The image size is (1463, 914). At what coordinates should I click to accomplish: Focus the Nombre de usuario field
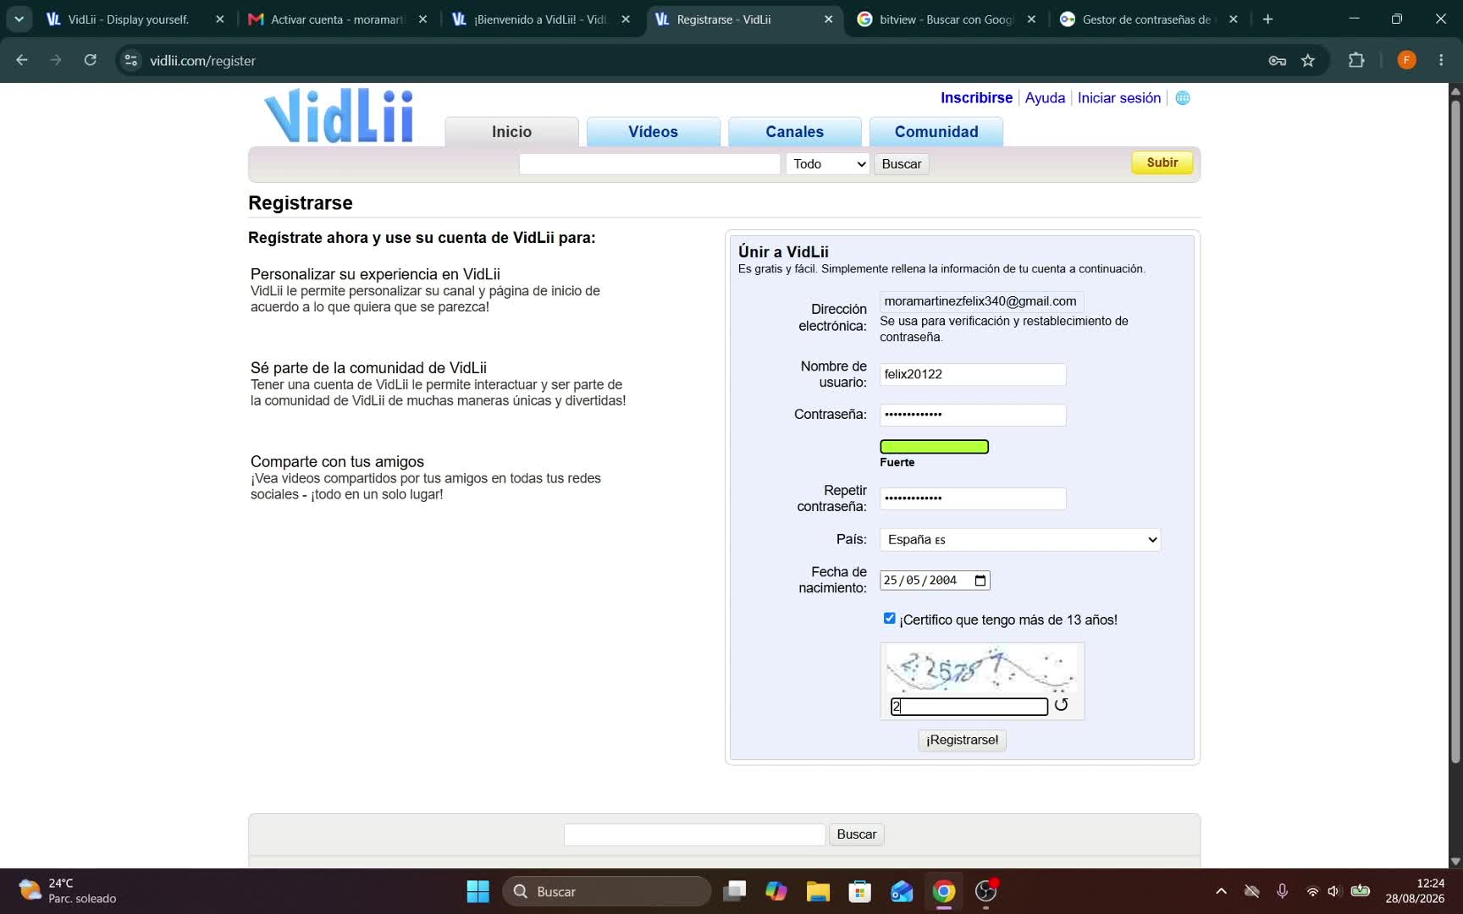coord(972,375)
